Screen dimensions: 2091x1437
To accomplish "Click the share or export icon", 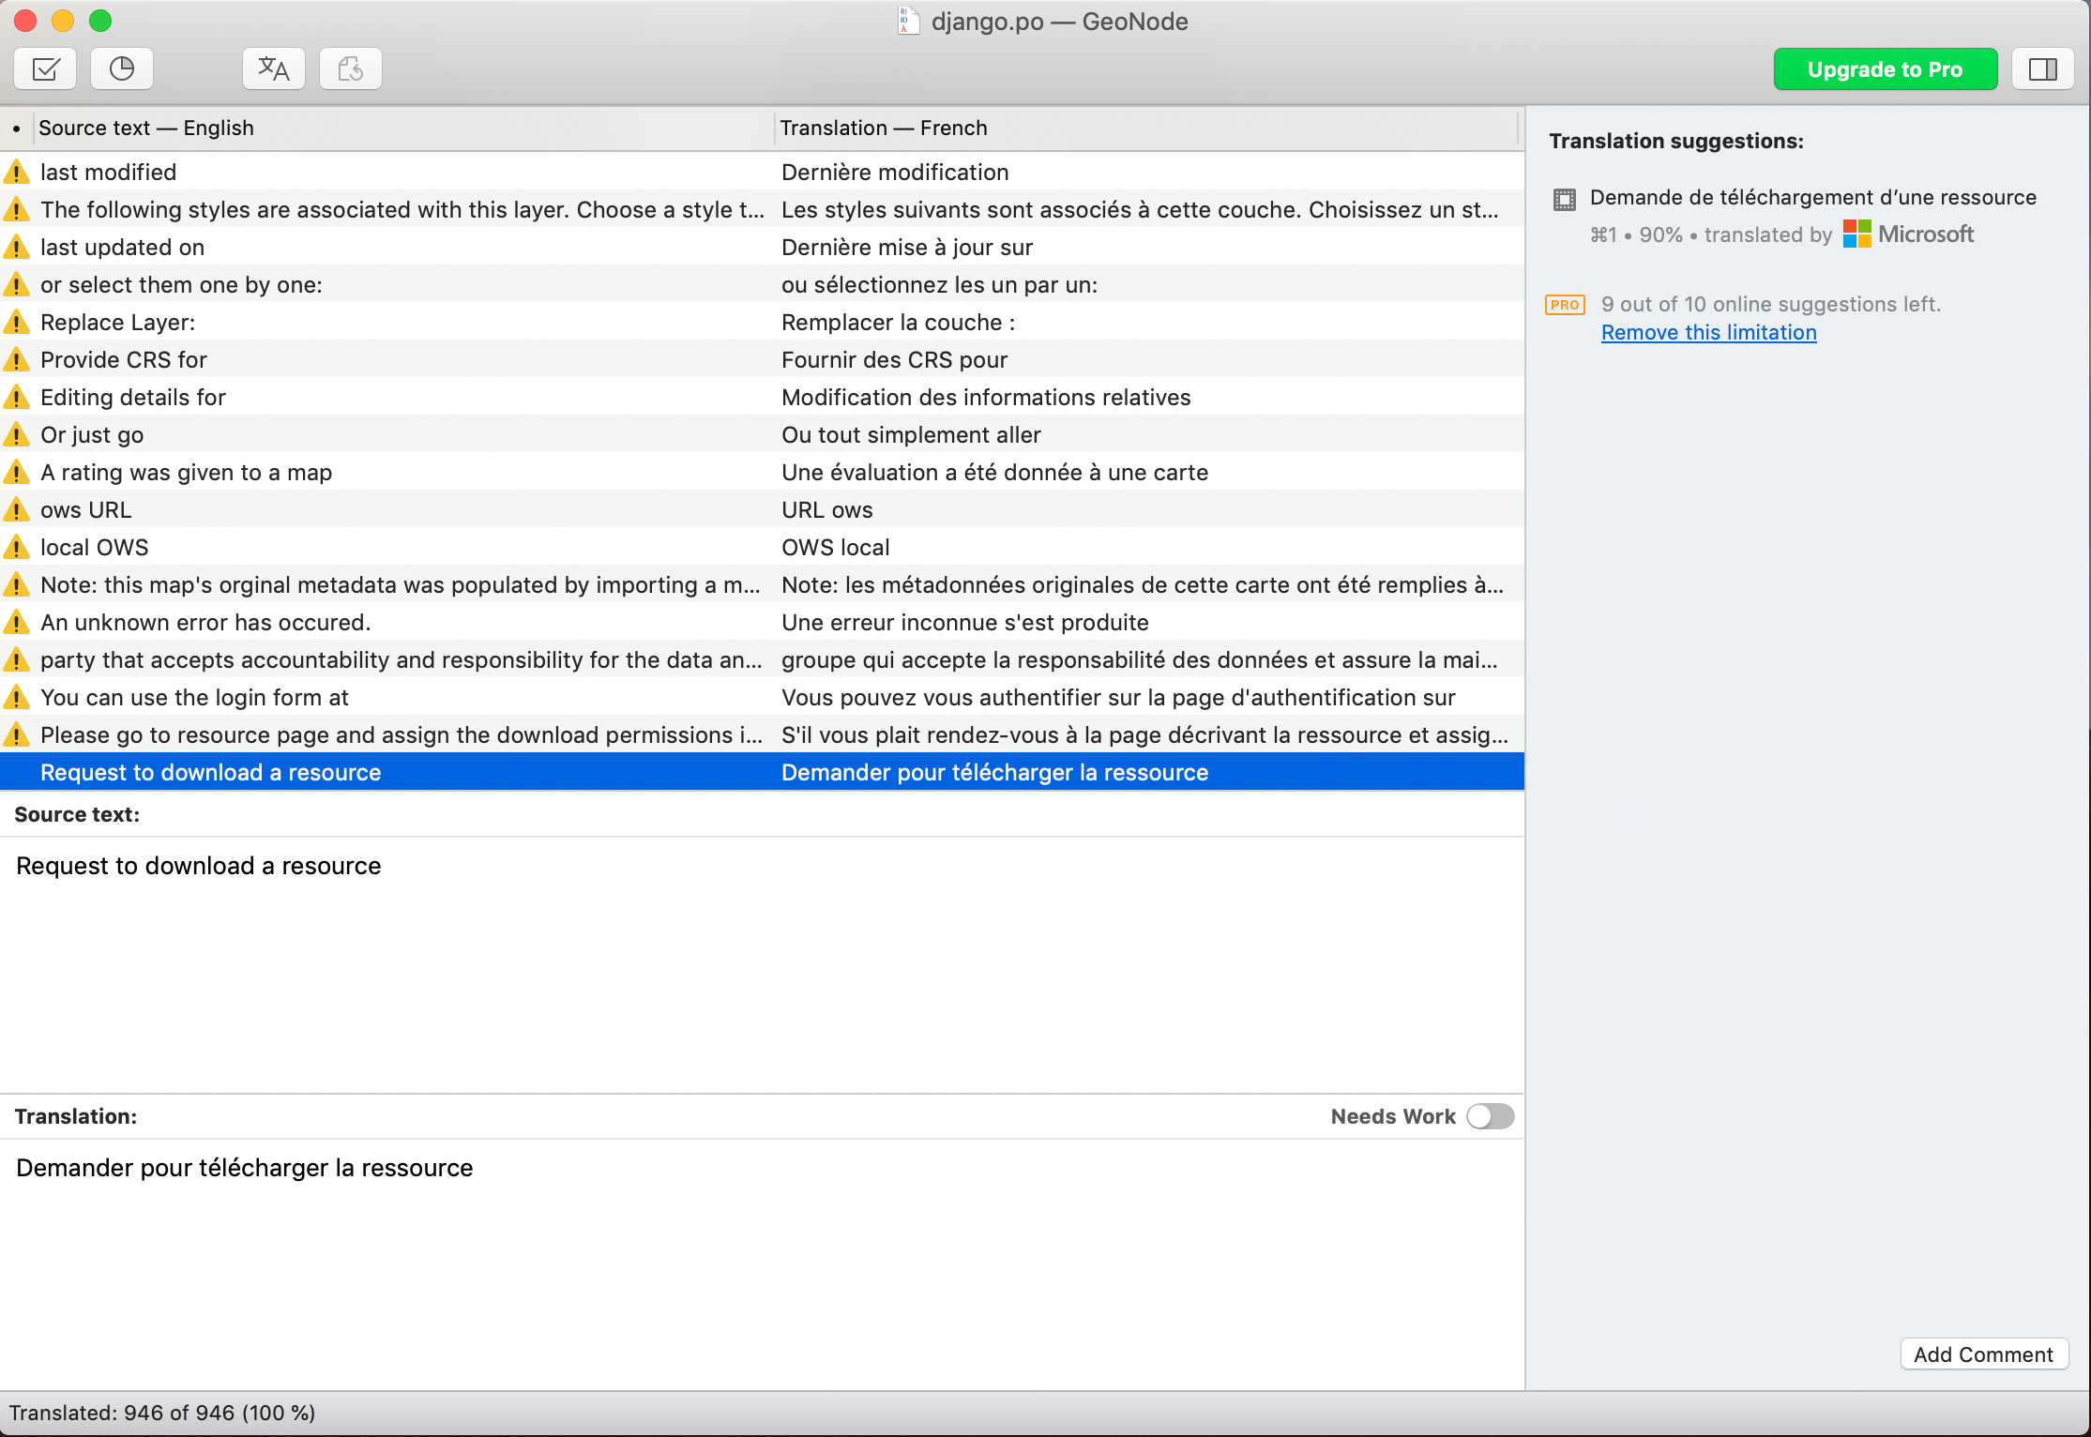I will [348, 68].
